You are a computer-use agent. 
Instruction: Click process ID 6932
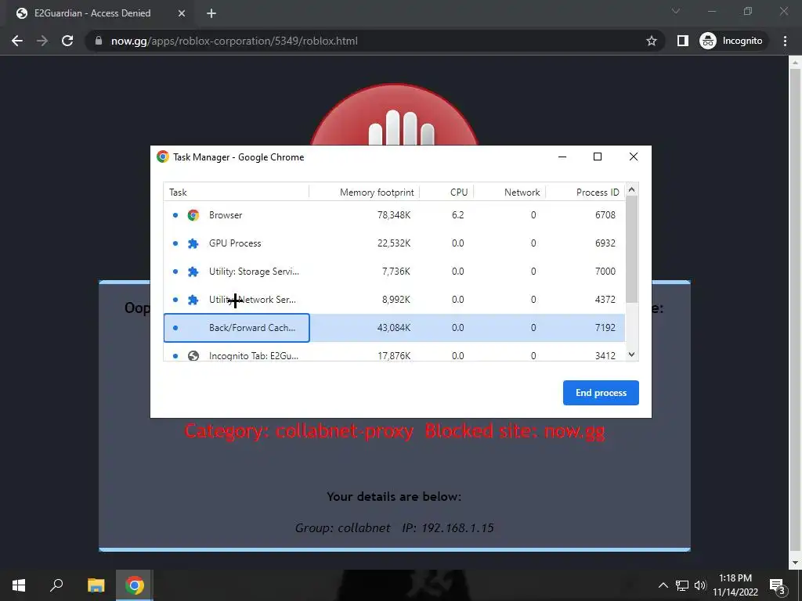pos(605,243)
